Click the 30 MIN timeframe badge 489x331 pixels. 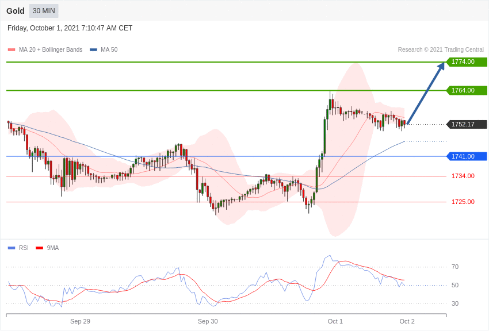coord(44,11)
